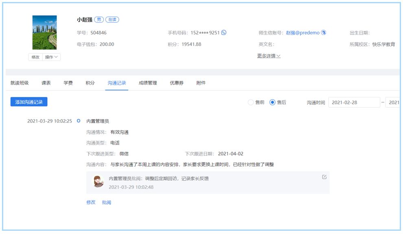Select the 售后 radio button
The width and height of the screenshot is (403, 234).
273,102
